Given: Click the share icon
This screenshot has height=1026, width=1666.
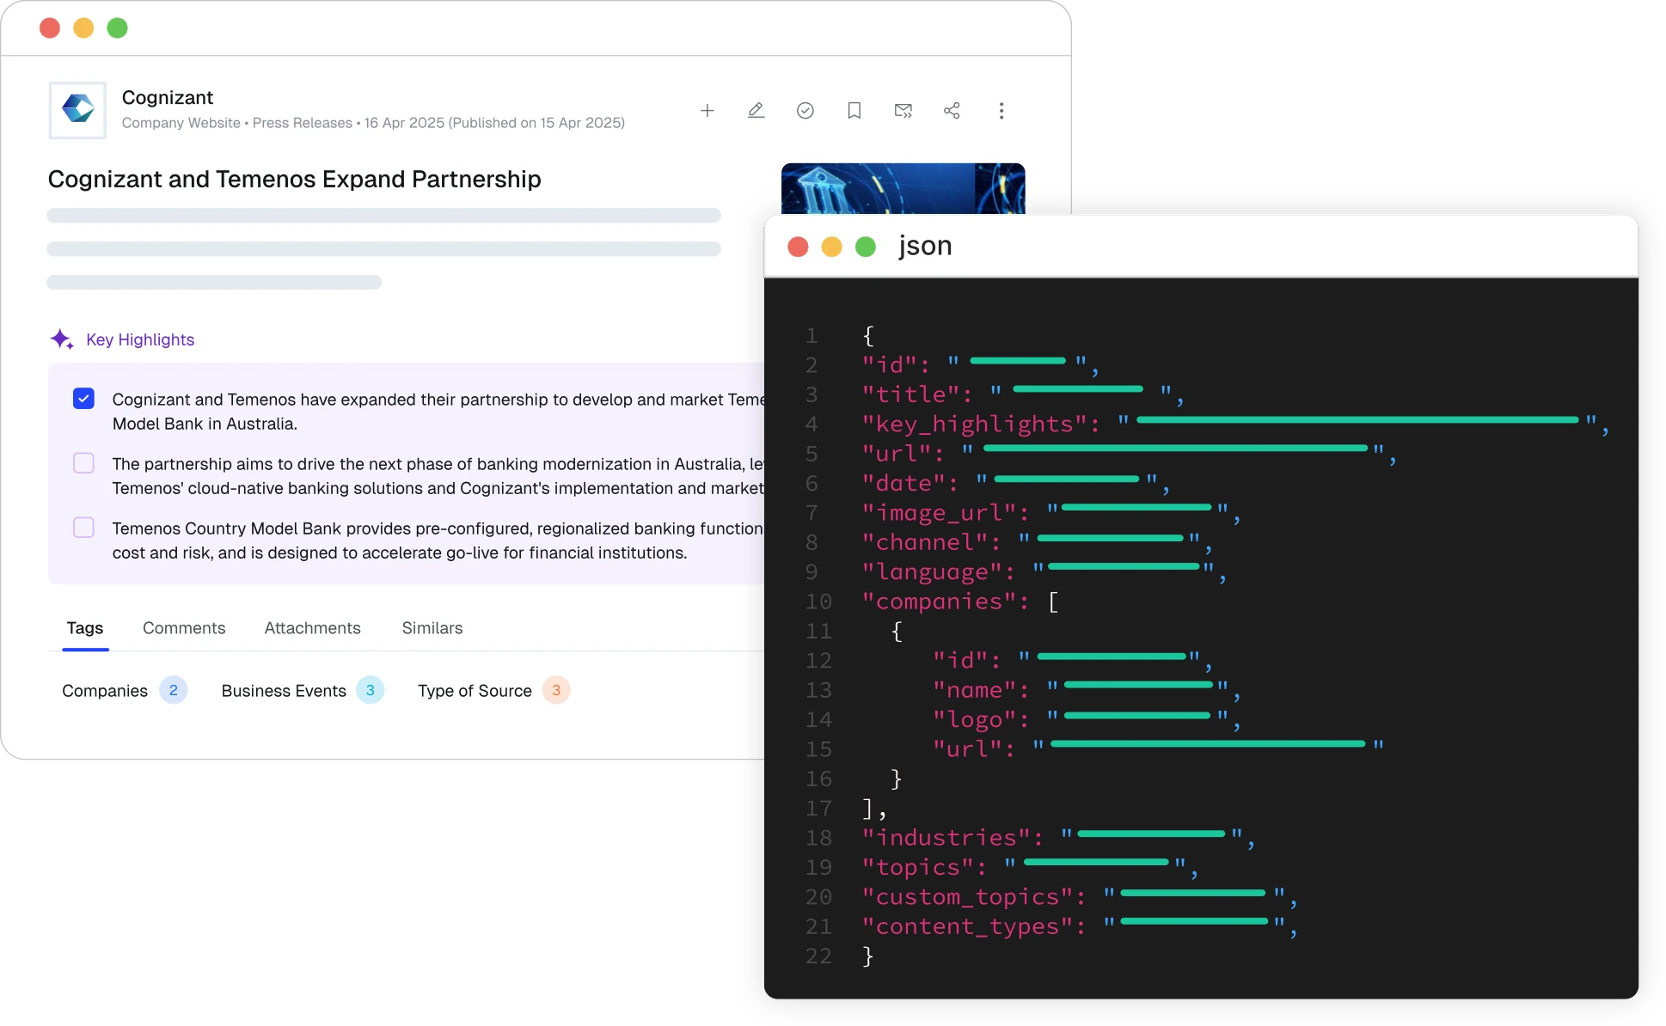Looking at the screenshot, I should pyautogui.click(x=952, y=111).
